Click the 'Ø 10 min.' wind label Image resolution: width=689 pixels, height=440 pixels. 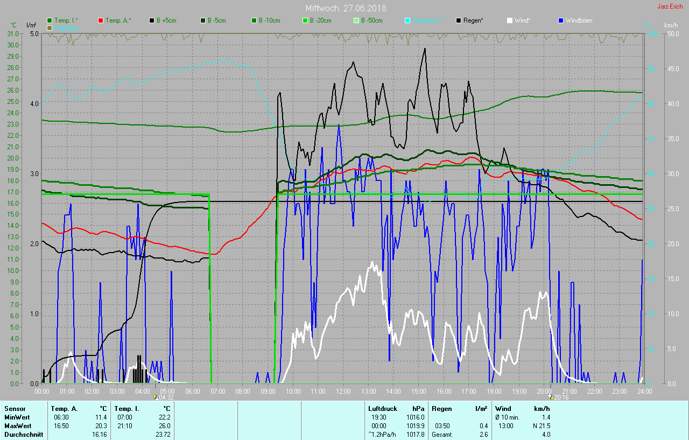(507, 417)
